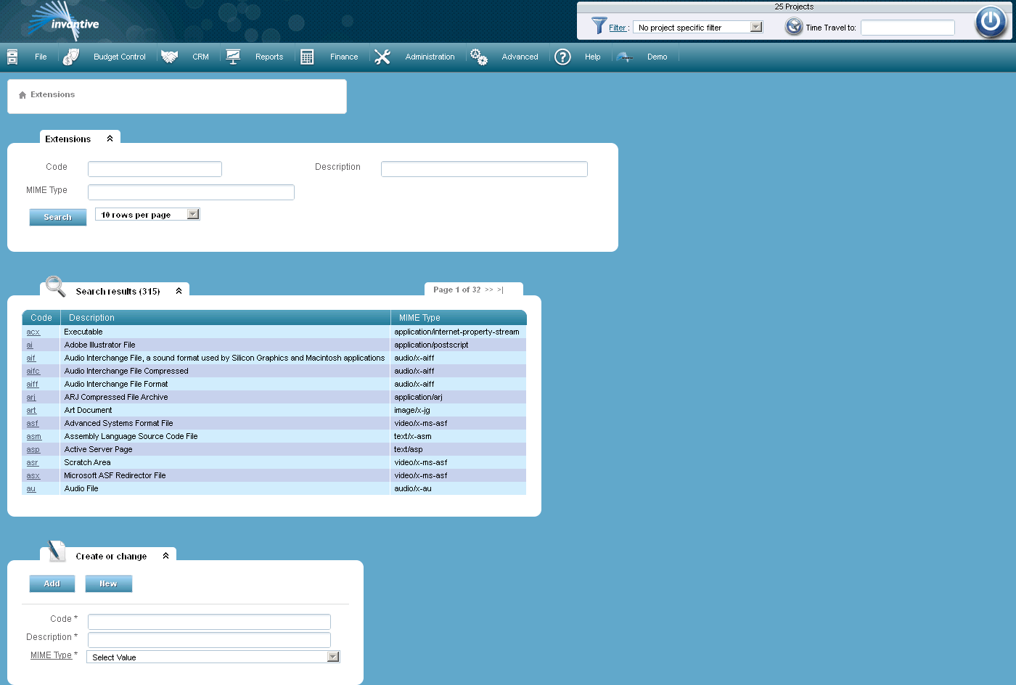Screen dimensions: 1016x685
Task: Click the Time Travel date input field
Action: point(907,28)
